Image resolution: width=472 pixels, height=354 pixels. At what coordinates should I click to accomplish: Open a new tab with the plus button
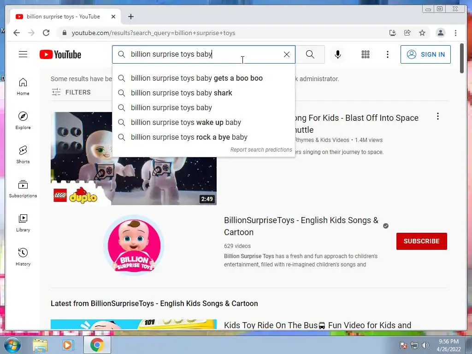[130, 17]
